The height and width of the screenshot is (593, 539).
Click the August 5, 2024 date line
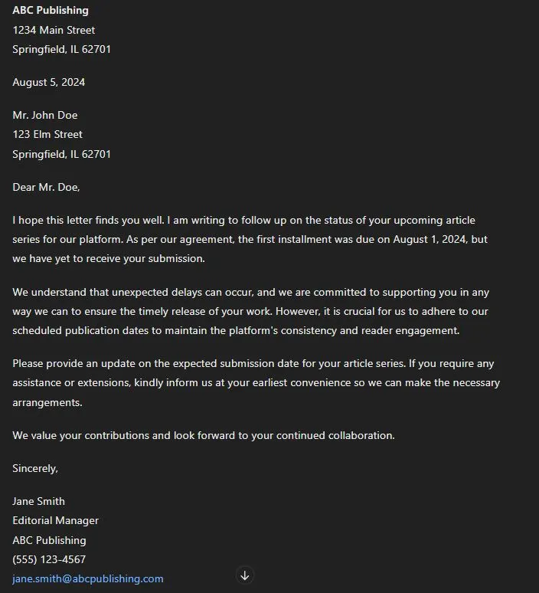coord(49,82)
